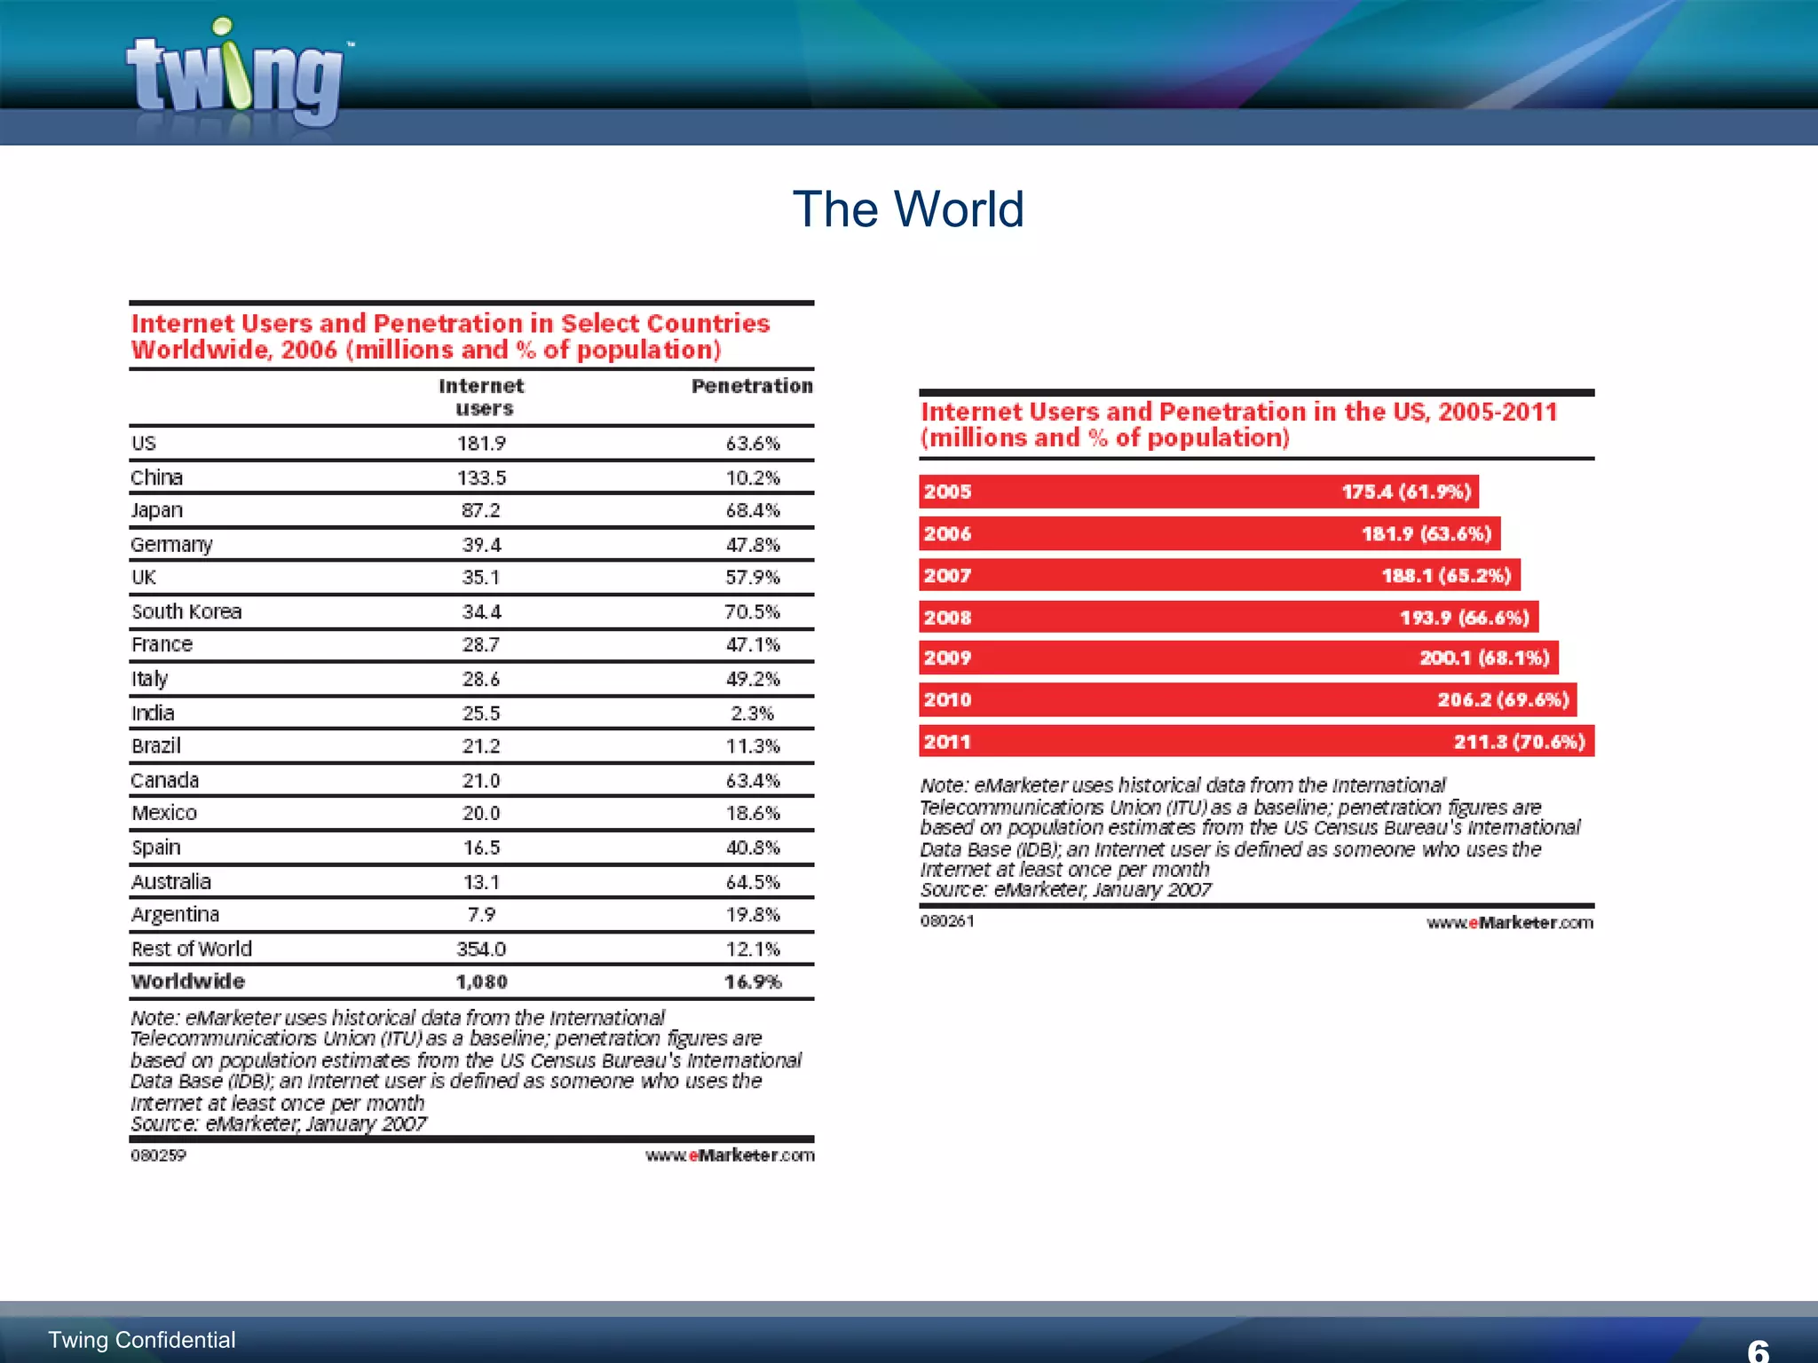Click the 2010 bar in the chart

point(1247,699)
